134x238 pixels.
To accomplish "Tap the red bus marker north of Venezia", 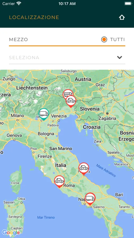I will (68, 94).
